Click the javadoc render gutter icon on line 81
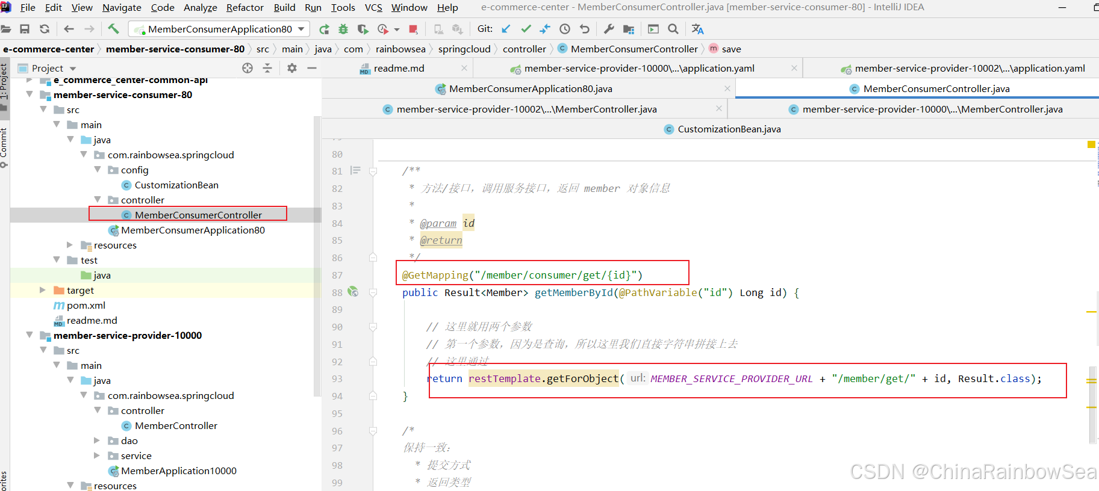 (x=355, y=171)
